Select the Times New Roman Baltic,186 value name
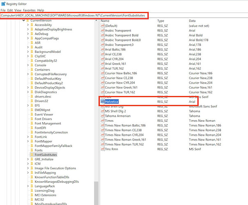The width and height of the screenshot is (248, 205). coord(125,125)
